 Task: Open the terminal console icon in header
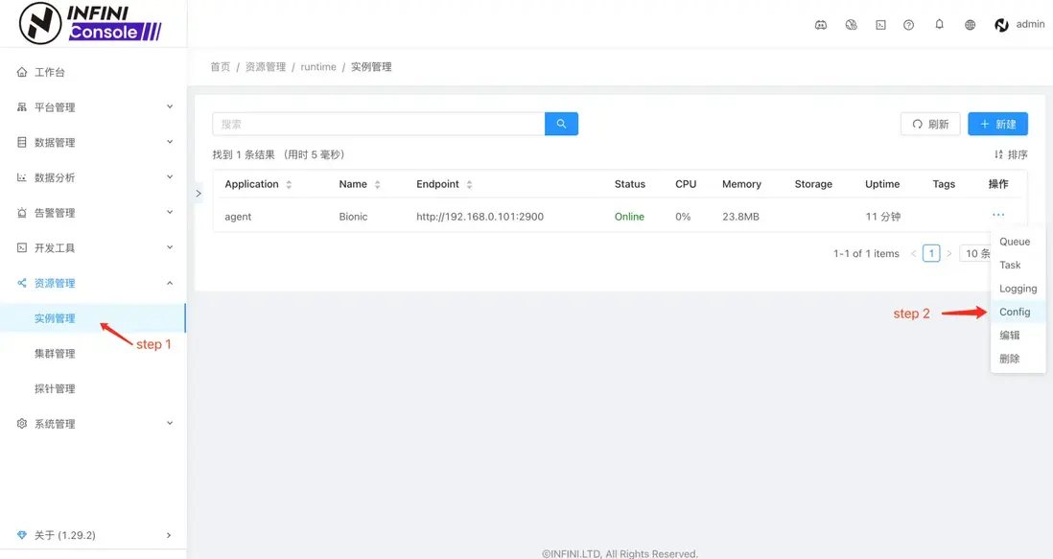(880, 25)
